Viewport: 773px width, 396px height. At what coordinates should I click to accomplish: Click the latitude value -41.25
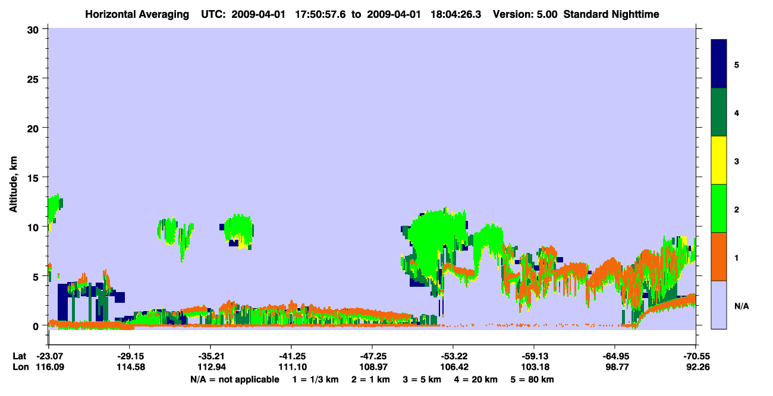point(291,356)
